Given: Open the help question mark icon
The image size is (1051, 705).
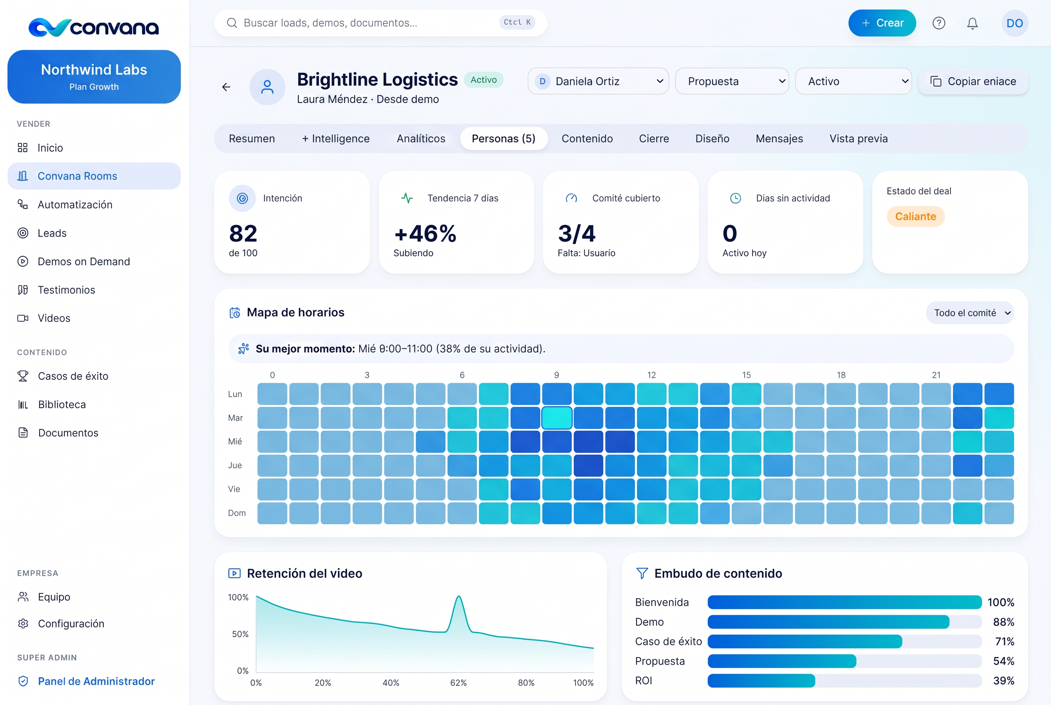Looking at the screenshot, I should coord(939,23).
